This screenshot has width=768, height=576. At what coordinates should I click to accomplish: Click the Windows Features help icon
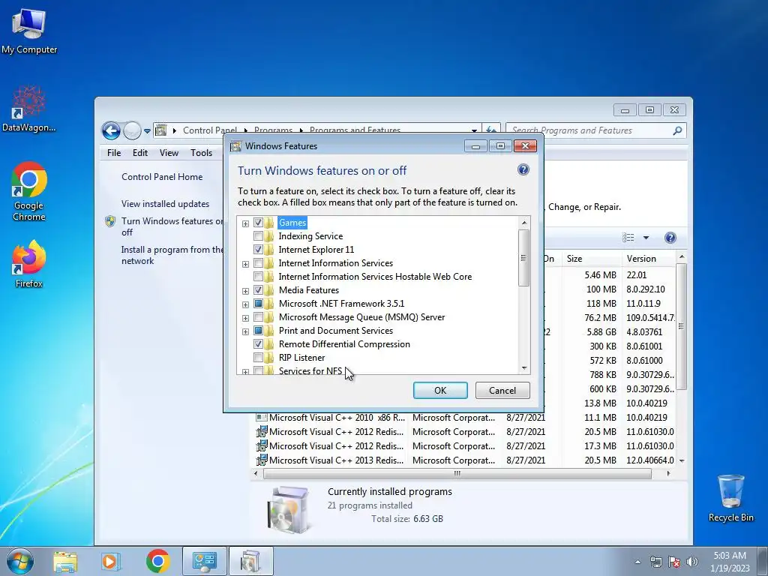tap(523, 170)
